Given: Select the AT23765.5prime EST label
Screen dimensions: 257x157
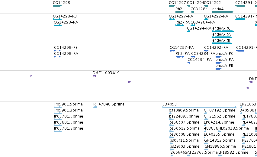Looking at the screenshot, I should (202, 153).
